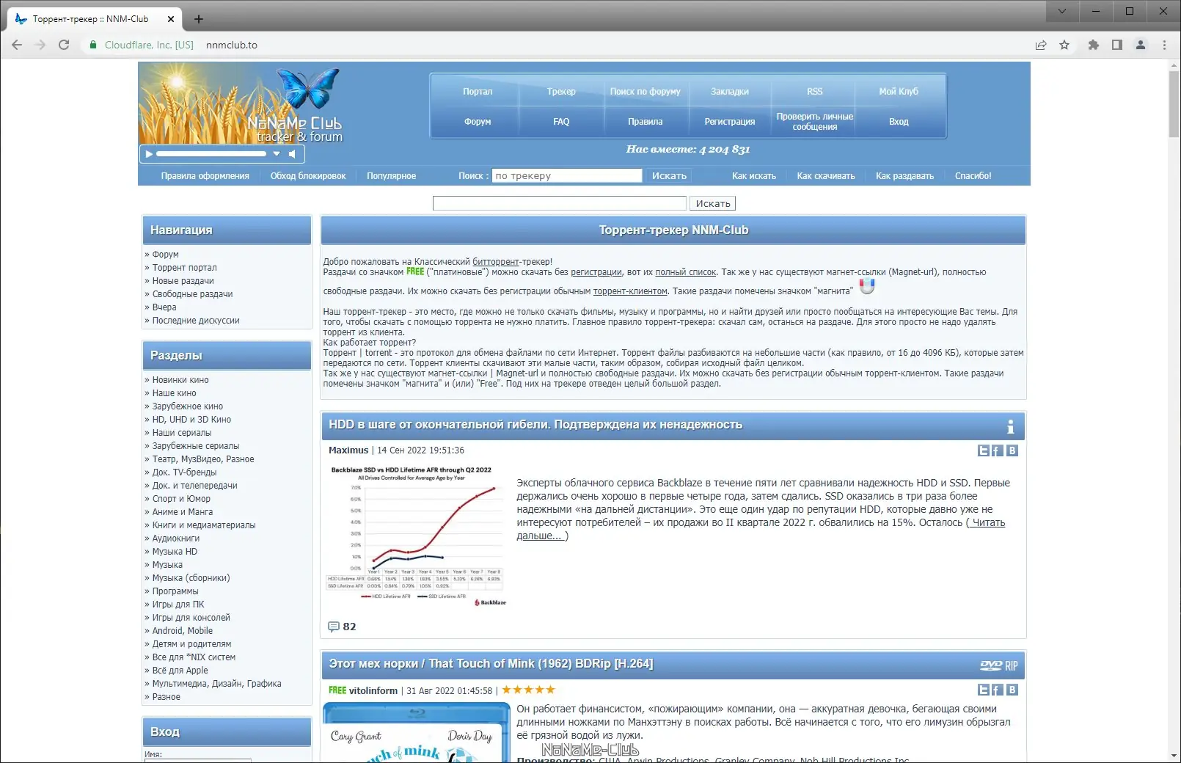Toggle the browser side panel
The height and width of the screenshot is (763, 1181).
click(x=1117, y=45)
